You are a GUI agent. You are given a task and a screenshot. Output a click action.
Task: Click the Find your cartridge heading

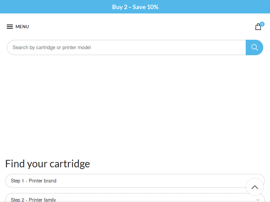click(x=47, y=164)
